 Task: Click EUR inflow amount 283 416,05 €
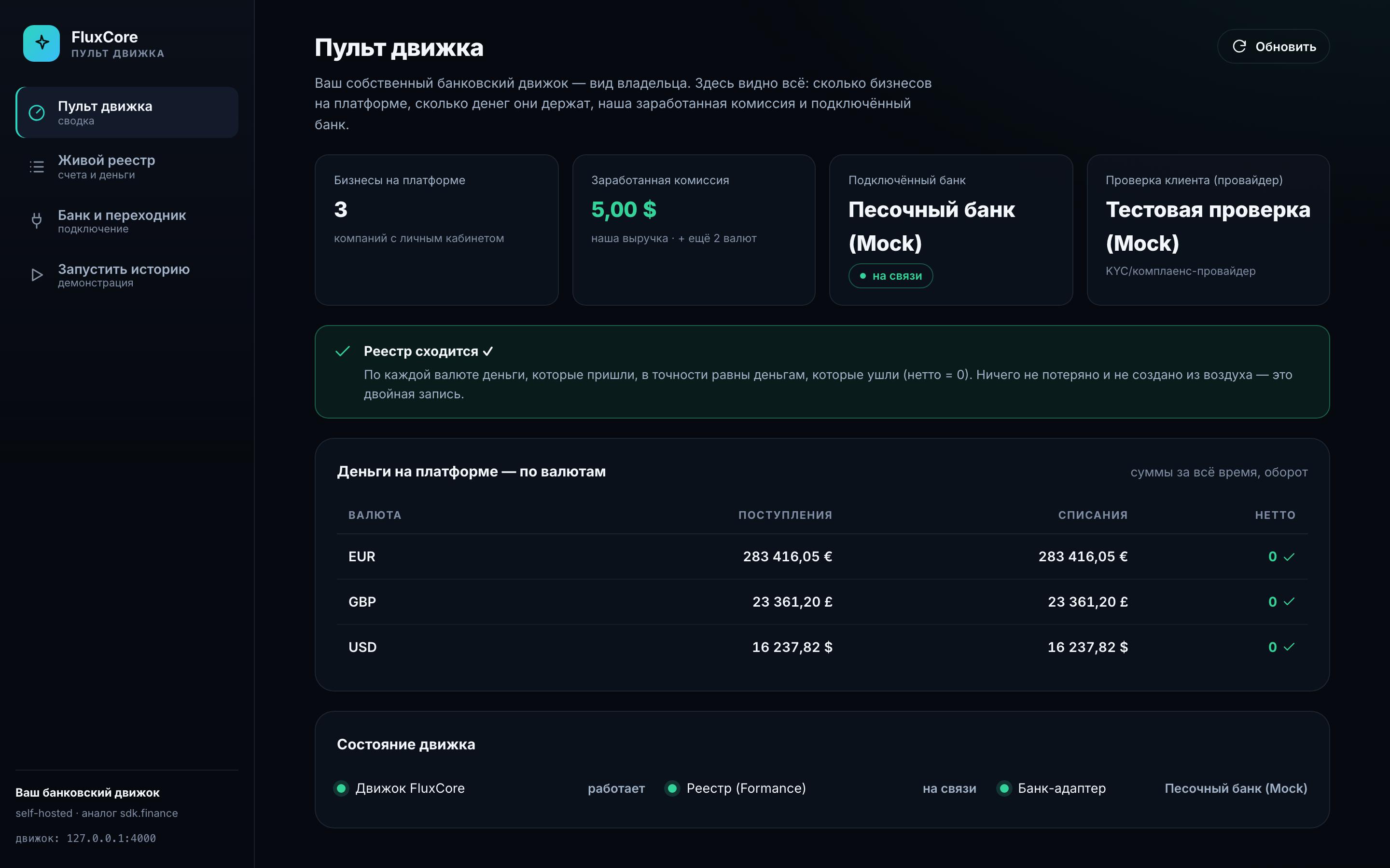(788, 557)
